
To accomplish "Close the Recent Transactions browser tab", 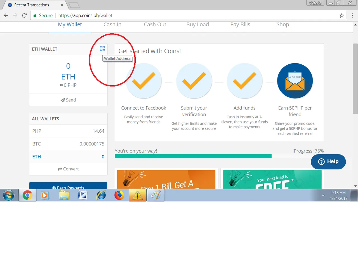I will click(x=62, y=5).
